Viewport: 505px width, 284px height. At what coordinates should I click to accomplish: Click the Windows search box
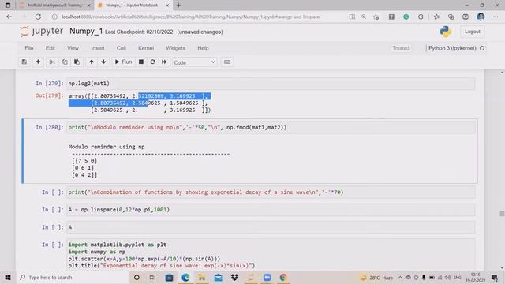(x=72, y=277)
